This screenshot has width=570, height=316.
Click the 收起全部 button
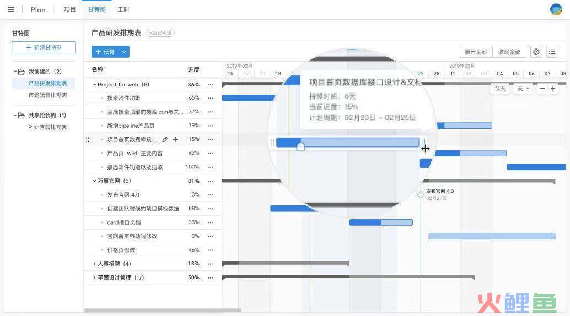[x=509, y=52]
